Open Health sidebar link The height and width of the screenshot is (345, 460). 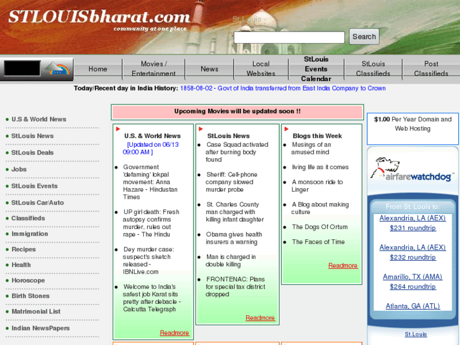tap(21, 265)
